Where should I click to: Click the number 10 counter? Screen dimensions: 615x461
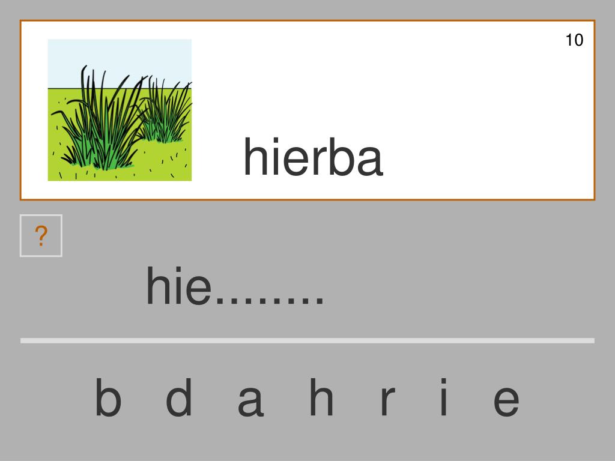[574, 40]
